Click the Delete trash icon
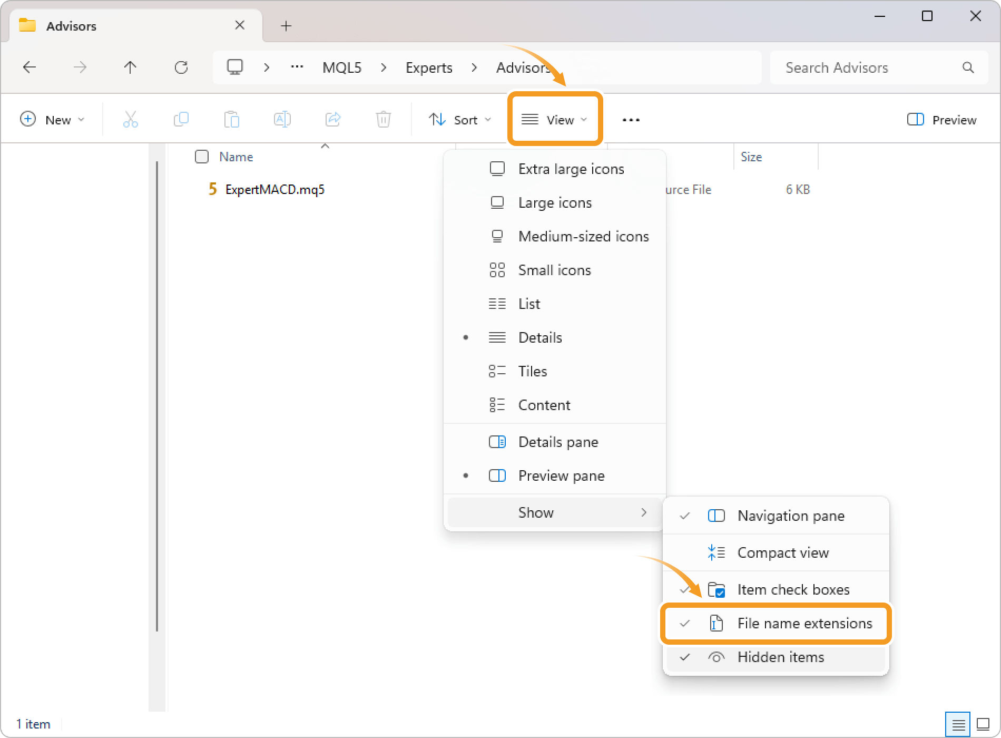This screenshot has width=1001, height=738. coord(383,120)
